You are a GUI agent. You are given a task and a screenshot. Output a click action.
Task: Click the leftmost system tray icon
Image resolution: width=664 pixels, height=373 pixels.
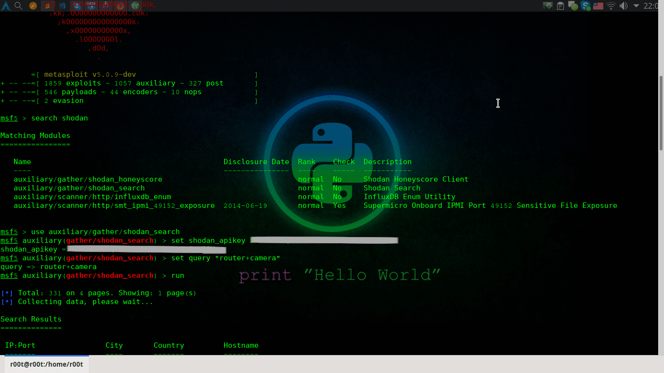548,6
